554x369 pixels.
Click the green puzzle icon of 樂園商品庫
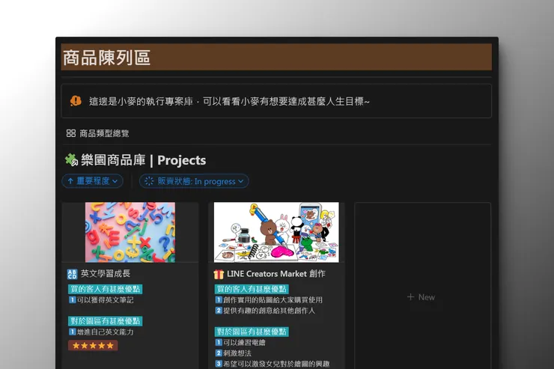coord(71,160)
